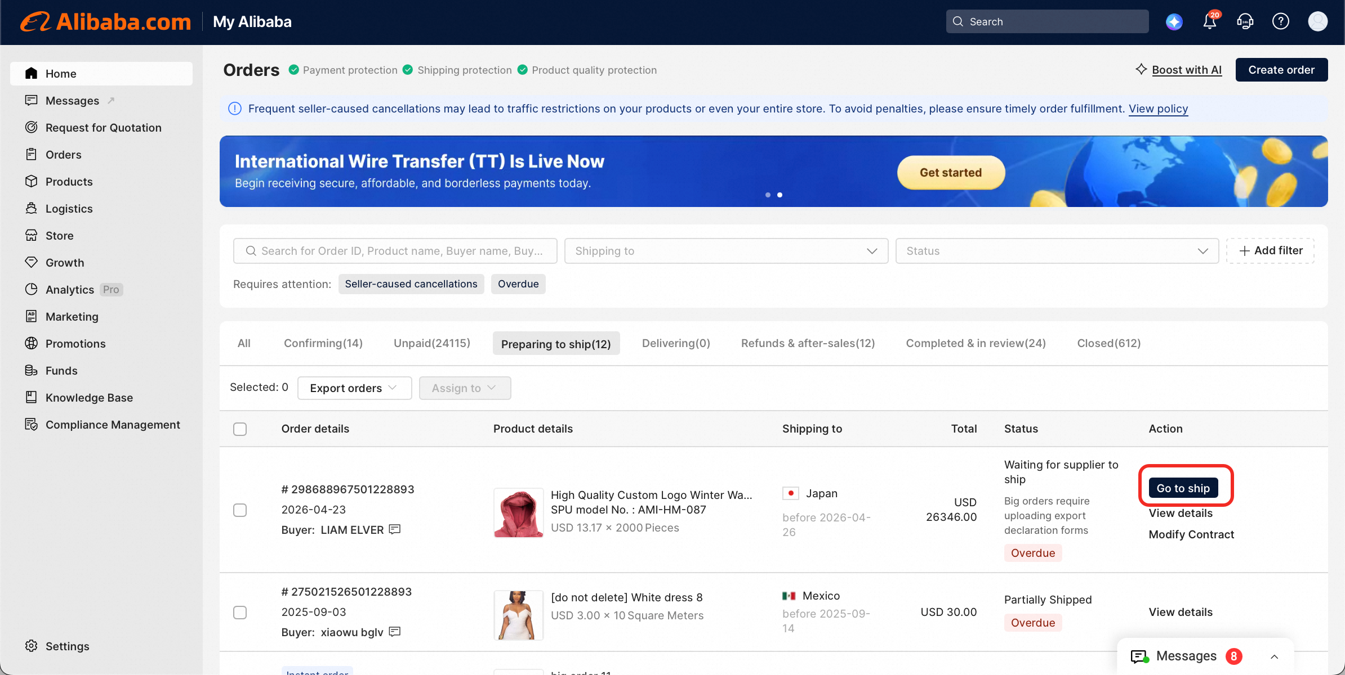Click the Knowledge Base book icon
Screen dimensions: 1345x675
tap(32, 398)
